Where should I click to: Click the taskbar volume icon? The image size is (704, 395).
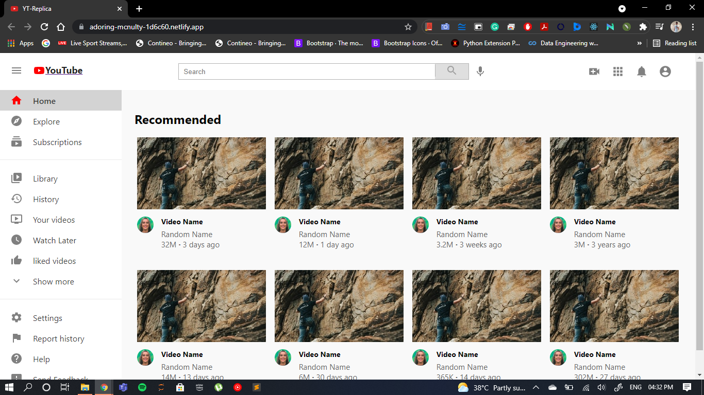point(601,387)
